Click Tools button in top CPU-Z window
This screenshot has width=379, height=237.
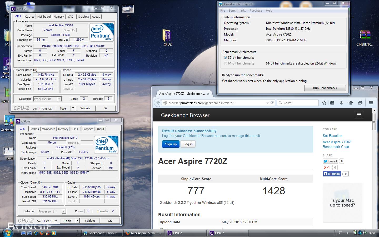(63, 108)
